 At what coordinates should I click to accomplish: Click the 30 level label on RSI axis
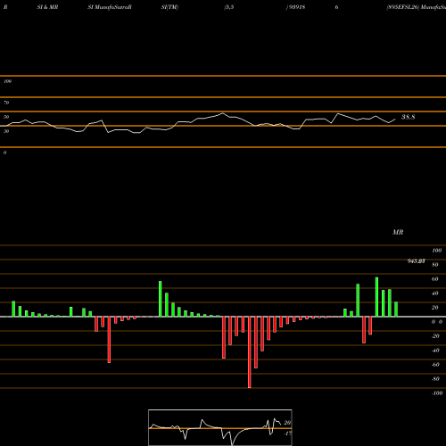[x=6, y=131]
